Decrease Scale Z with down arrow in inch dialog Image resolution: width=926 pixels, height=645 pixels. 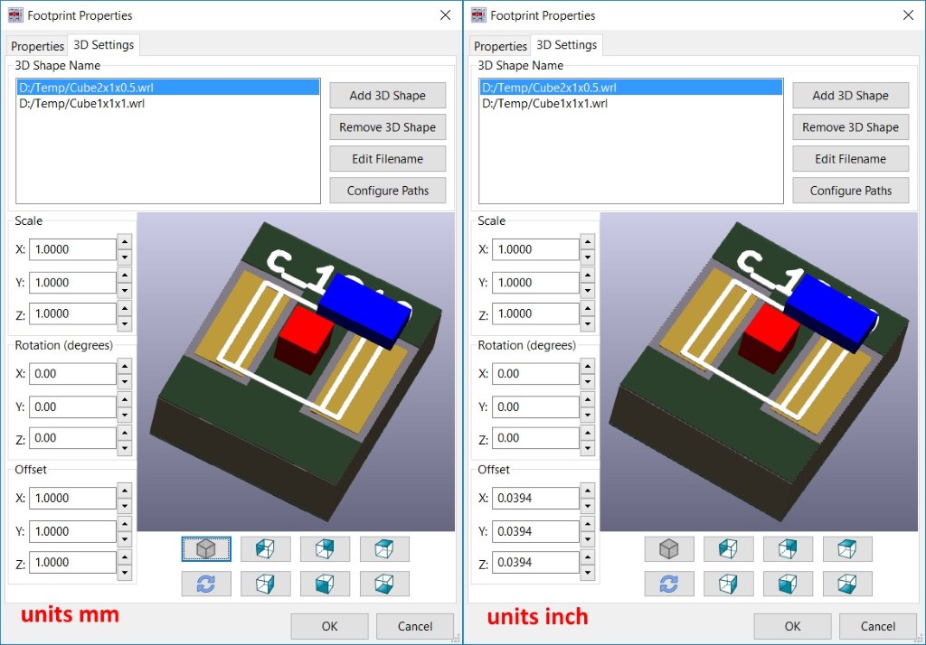pos(588,322)
